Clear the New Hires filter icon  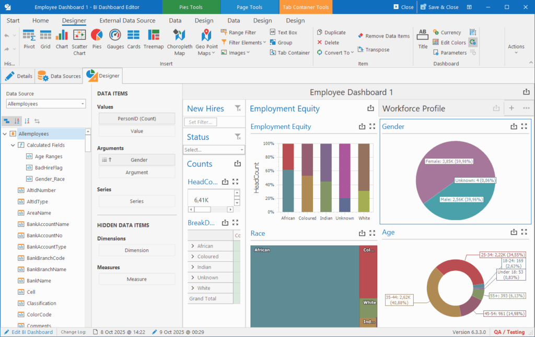(x=238, y=109)
